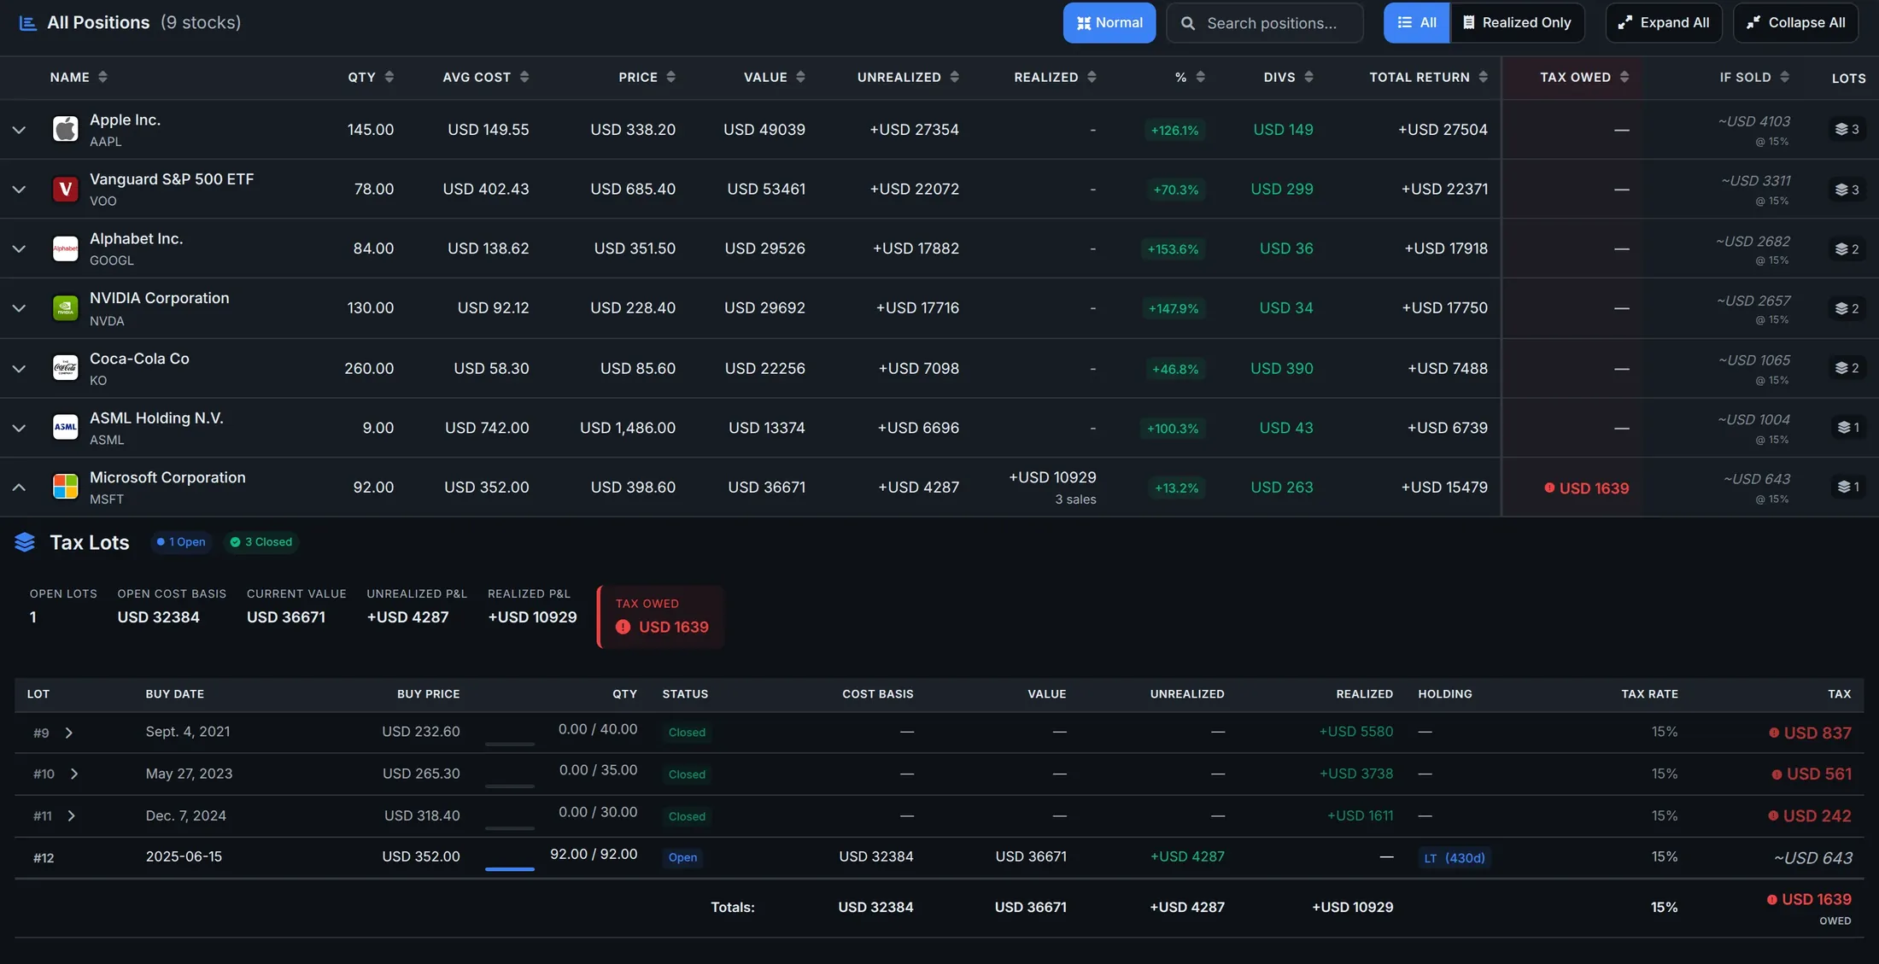Expand tax lot #9 details
Screen dimensions: 1879x964
[x=69, y=733]
